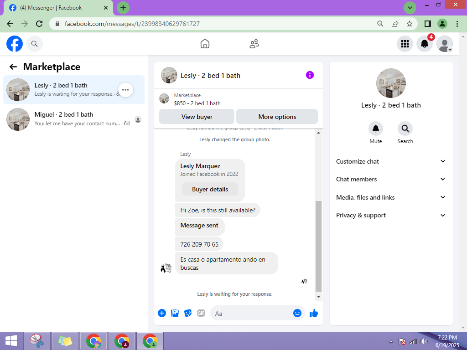Bookmark this page with the star icon
467x350 pixels.
pyautogui.click(x=410, y=24)
